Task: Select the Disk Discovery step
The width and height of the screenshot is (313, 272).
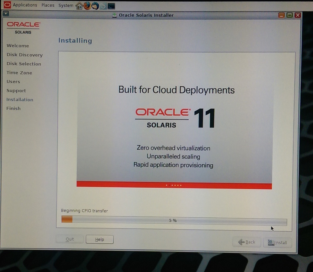Action: tap(25, 55)
